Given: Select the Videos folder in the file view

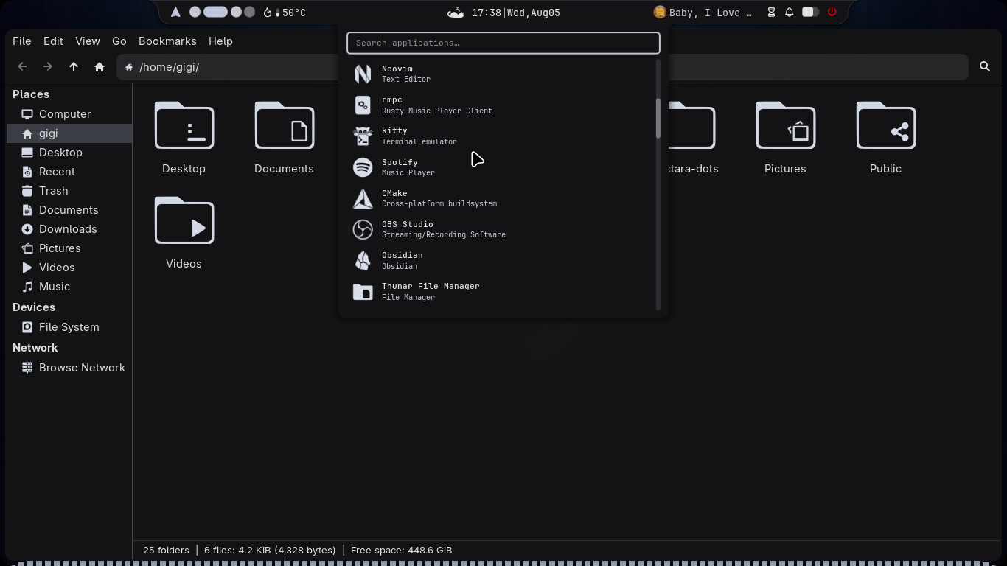Looking at the screenshot, I should (184, 234).
